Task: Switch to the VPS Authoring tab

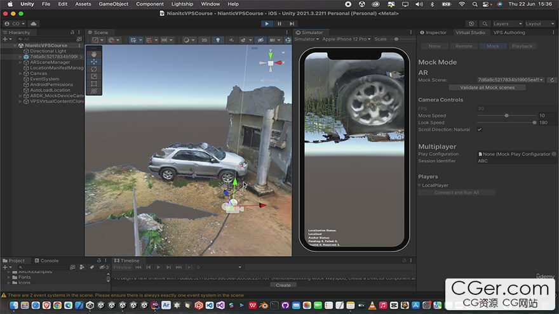Action: point(509,32)
